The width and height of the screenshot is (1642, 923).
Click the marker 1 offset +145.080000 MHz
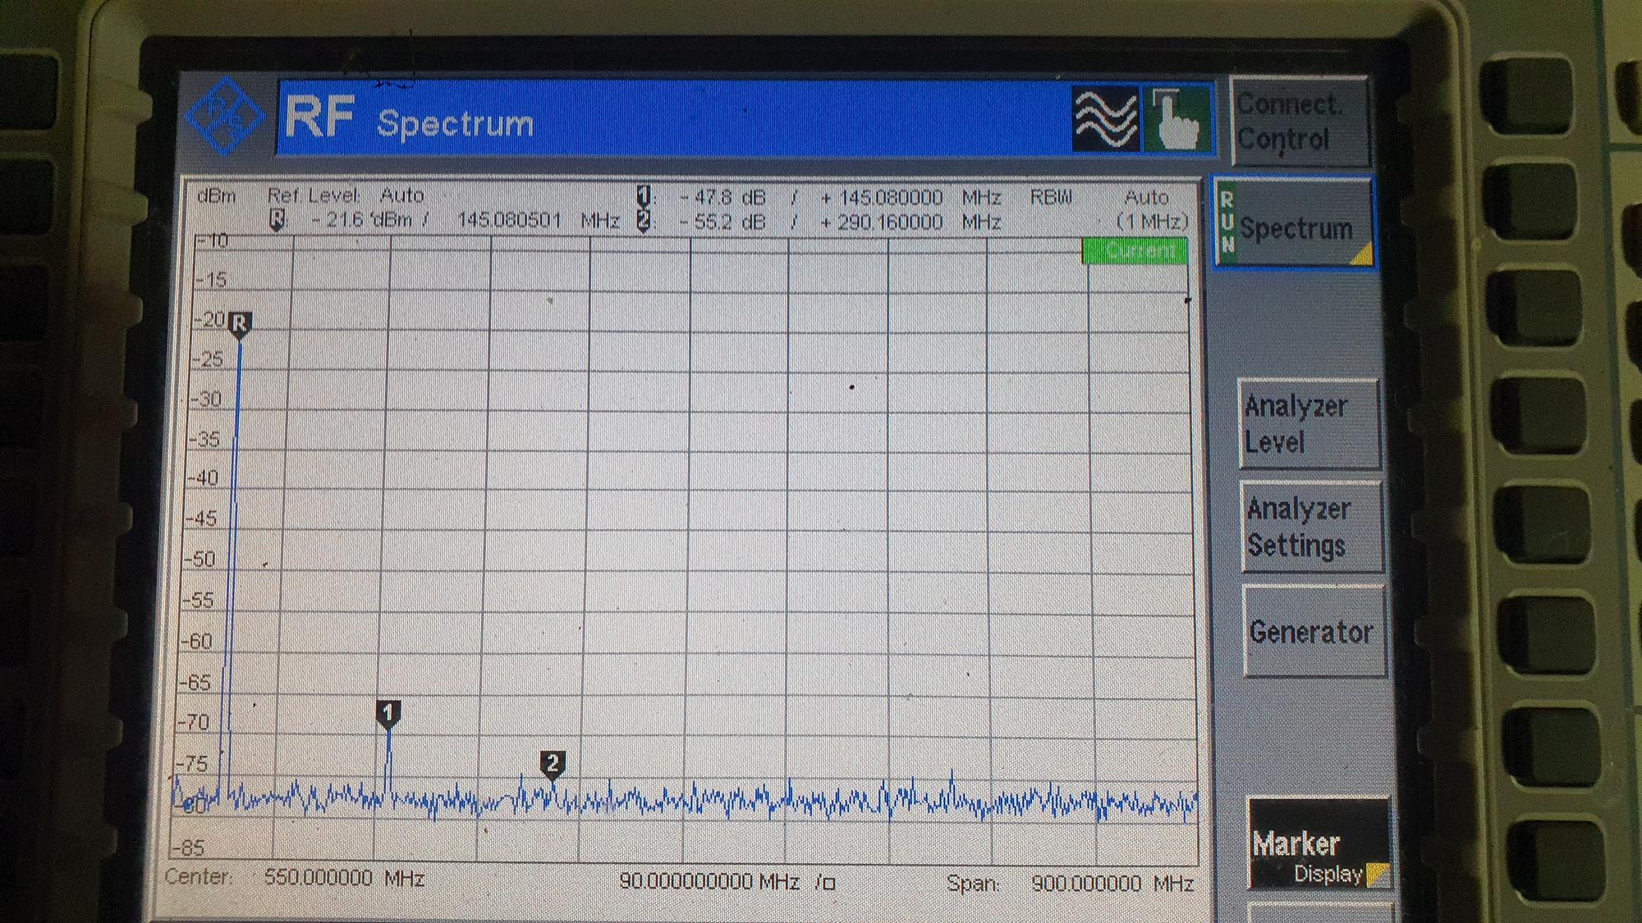coord(911,198)
